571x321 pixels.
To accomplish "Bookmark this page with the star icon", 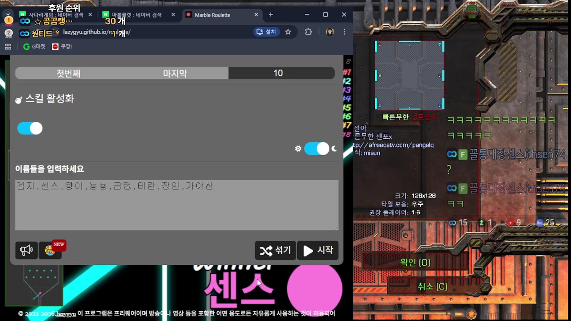I will [288, 32].
